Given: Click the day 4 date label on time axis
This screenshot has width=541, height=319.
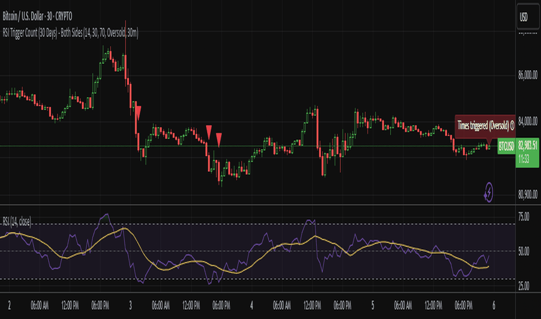Looking at the screenshot, I should pyautogui.click(x=251, y=305).
